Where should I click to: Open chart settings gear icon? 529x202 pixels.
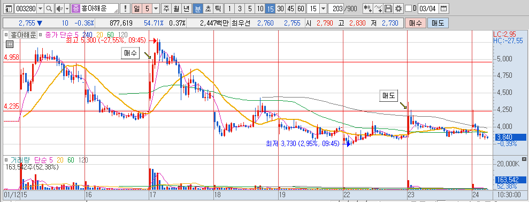pos(398,9)
